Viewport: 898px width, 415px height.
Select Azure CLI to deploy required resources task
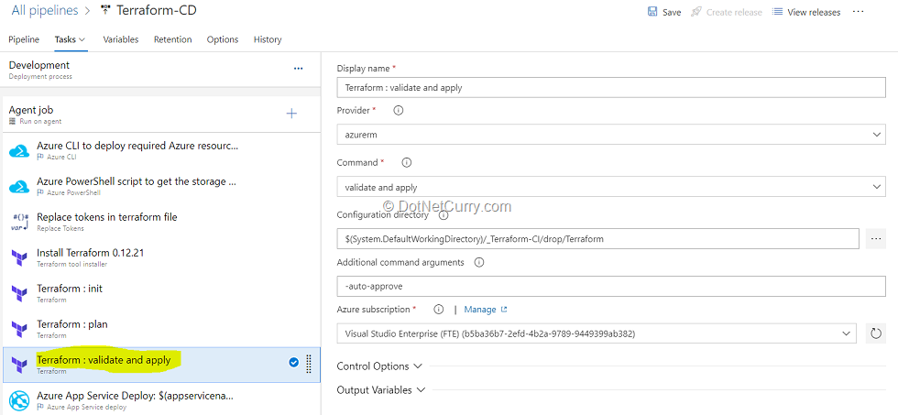tap(161, 150)
